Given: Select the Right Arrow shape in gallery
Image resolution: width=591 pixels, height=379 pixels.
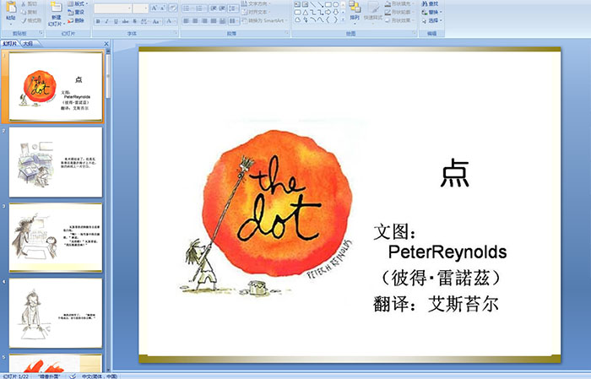Looking at the screenshot, I should [328, 12].
